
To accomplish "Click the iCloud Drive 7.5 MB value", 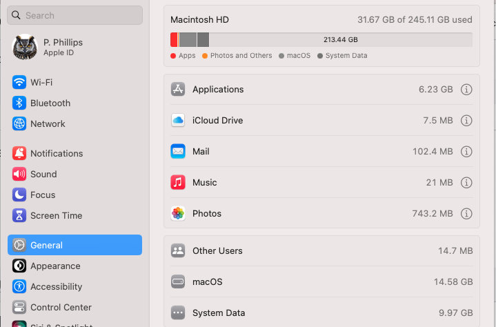I will (x=438, y=121).
